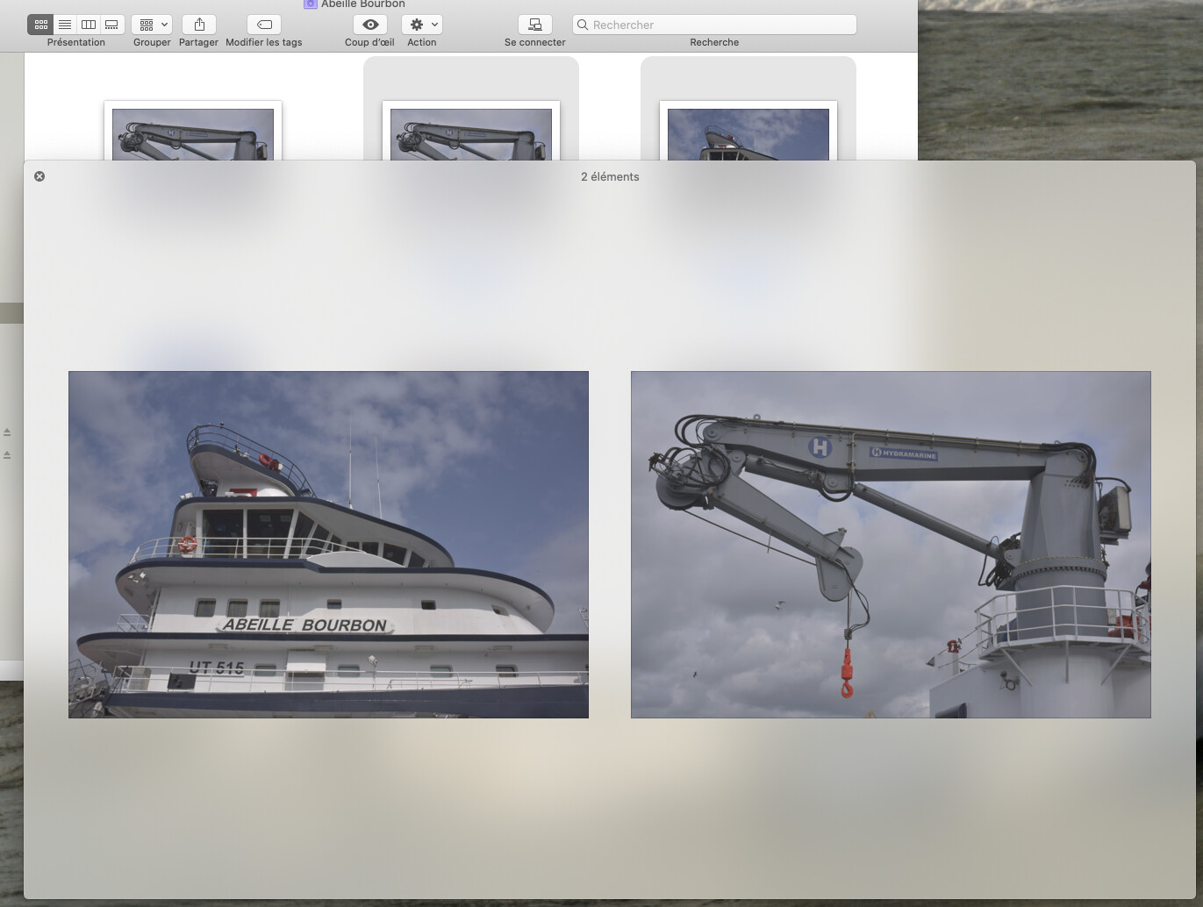The image size is (1203, 907).
Task: Click the Modifier les tags icon
Action: [264, 25]
